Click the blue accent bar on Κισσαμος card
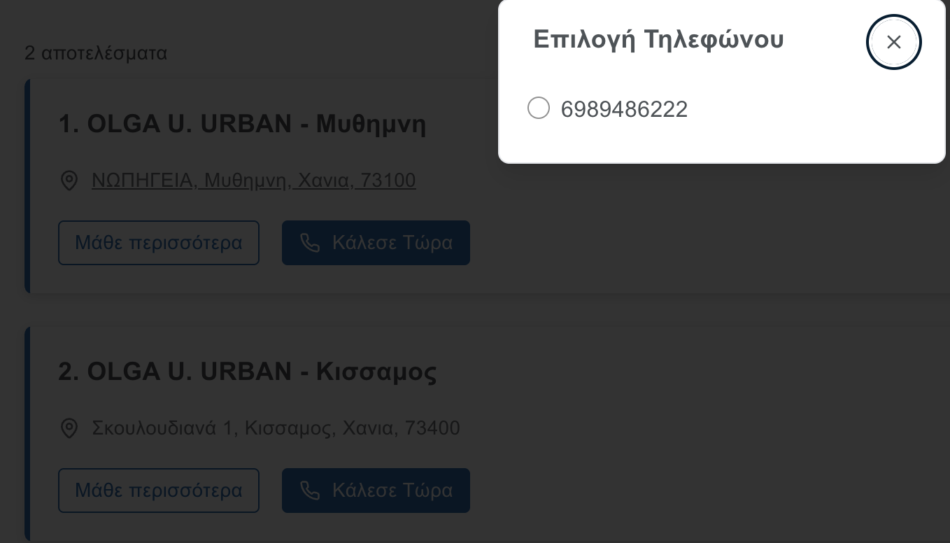 click(x=27, y=434)
